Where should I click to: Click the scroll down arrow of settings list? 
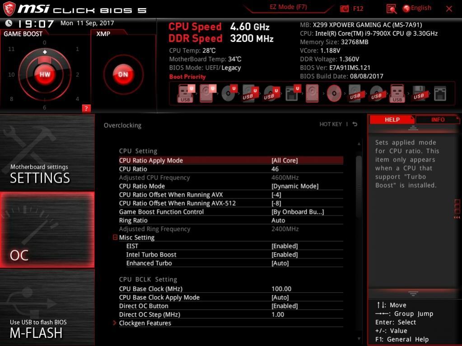(359, 339)
